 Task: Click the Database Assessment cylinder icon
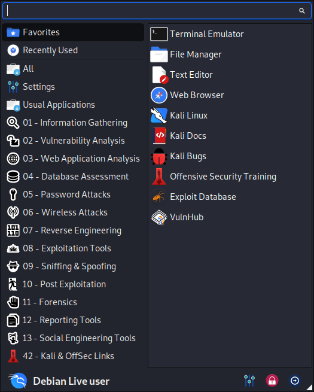pos(13,177)
